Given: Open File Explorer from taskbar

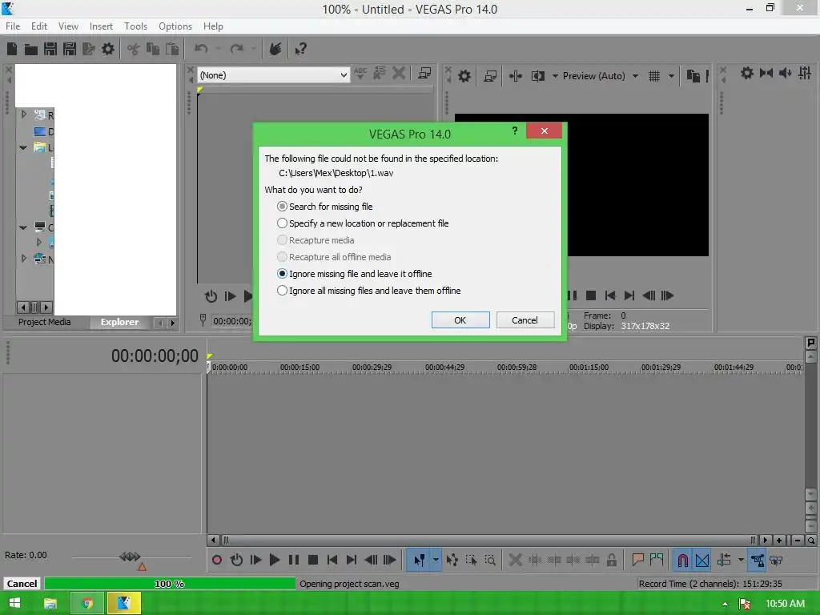Looking at the screenshot, I should tap(50, 604).
